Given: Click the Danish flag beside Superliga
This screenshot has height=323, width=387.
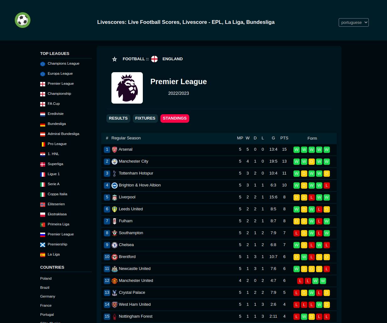Looking at the screenshot, I should (43, 164).
